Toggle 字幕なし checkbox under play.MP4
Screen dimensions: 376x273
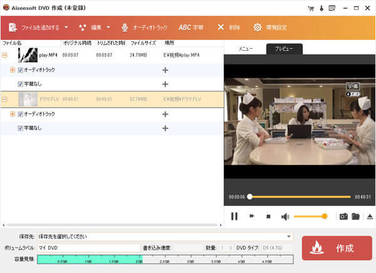(x=20, y=84)
